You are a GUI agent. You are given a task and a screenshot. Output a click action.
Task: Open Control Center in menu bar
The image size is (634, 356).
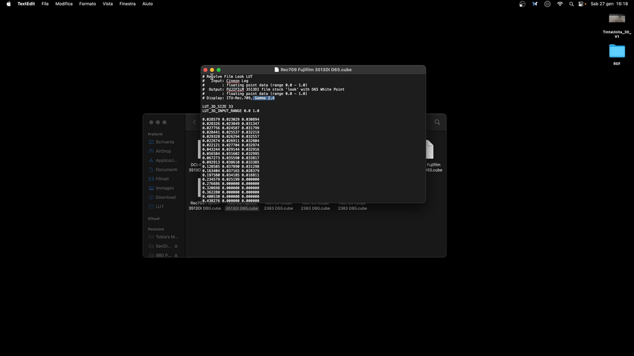[x=582, y=4]
